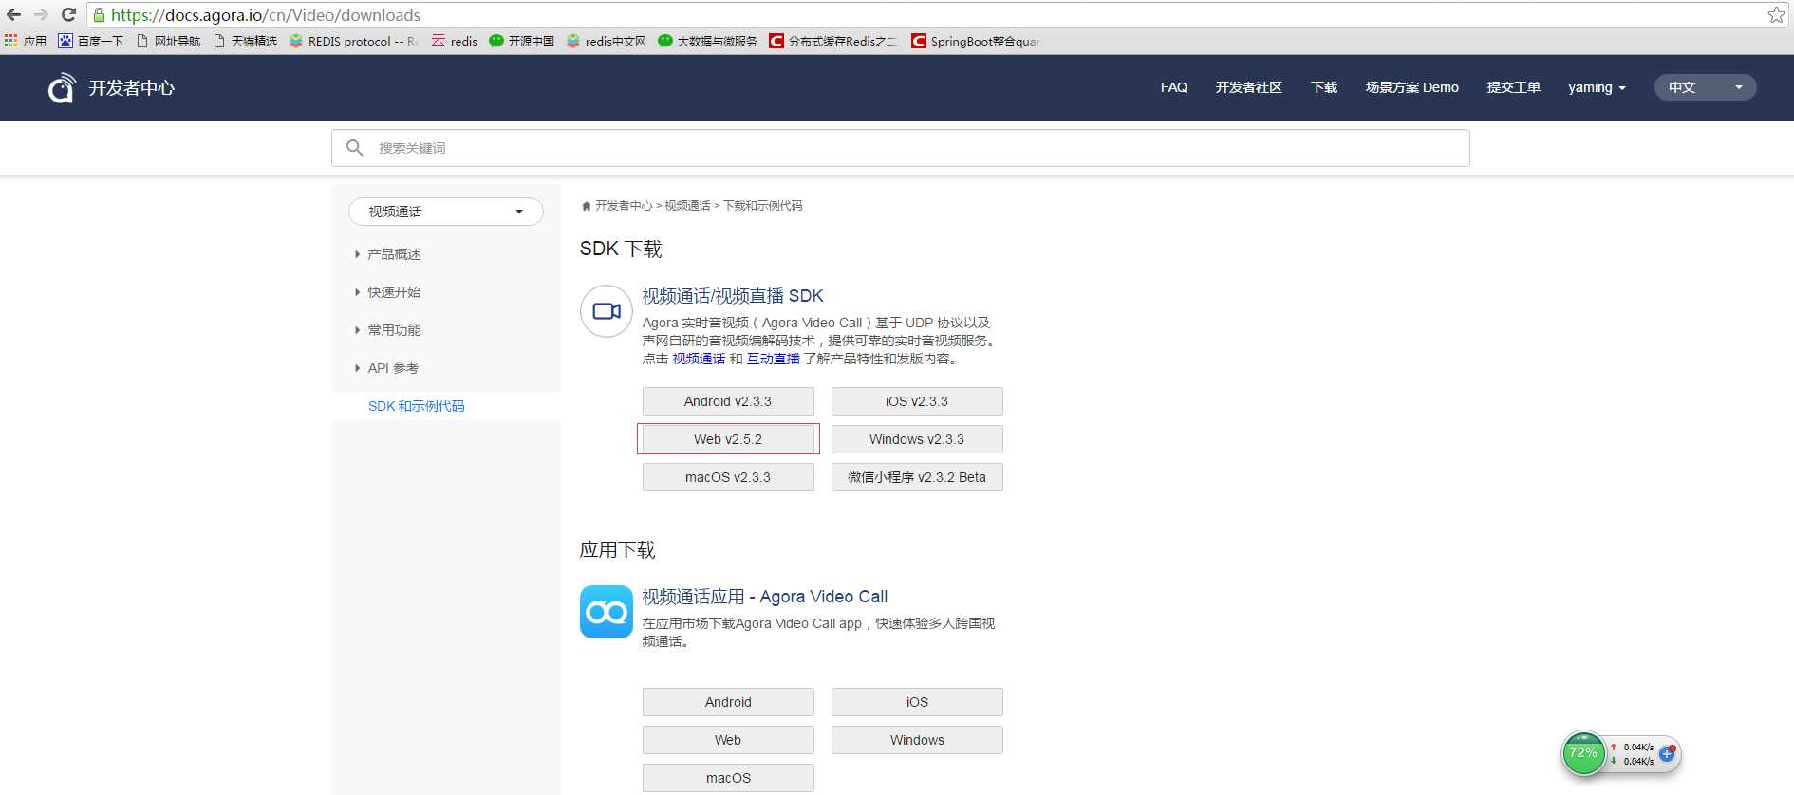Viewport: 1794px width, 795px height.
Task: Open the REDIS protocol bookmark
Action: tap(354, 41)
